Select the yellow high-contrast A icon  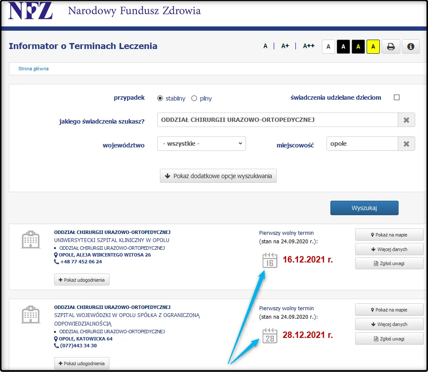pos(373,46)
